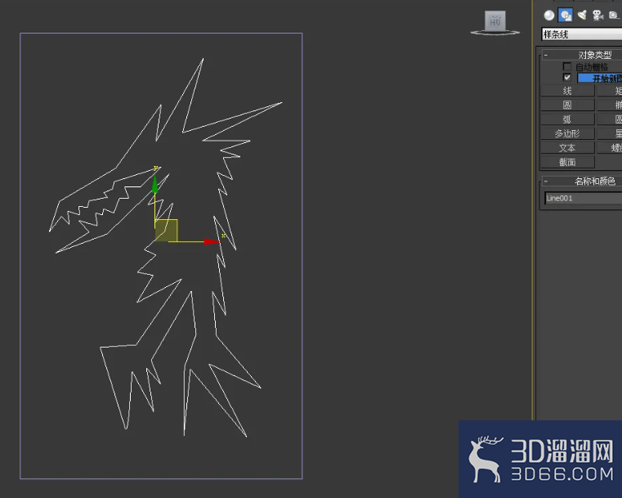Screen dimensions: 622x498
Task: Uncheck the 开始新图形 checkbox
Action: [x=567, y=78]
